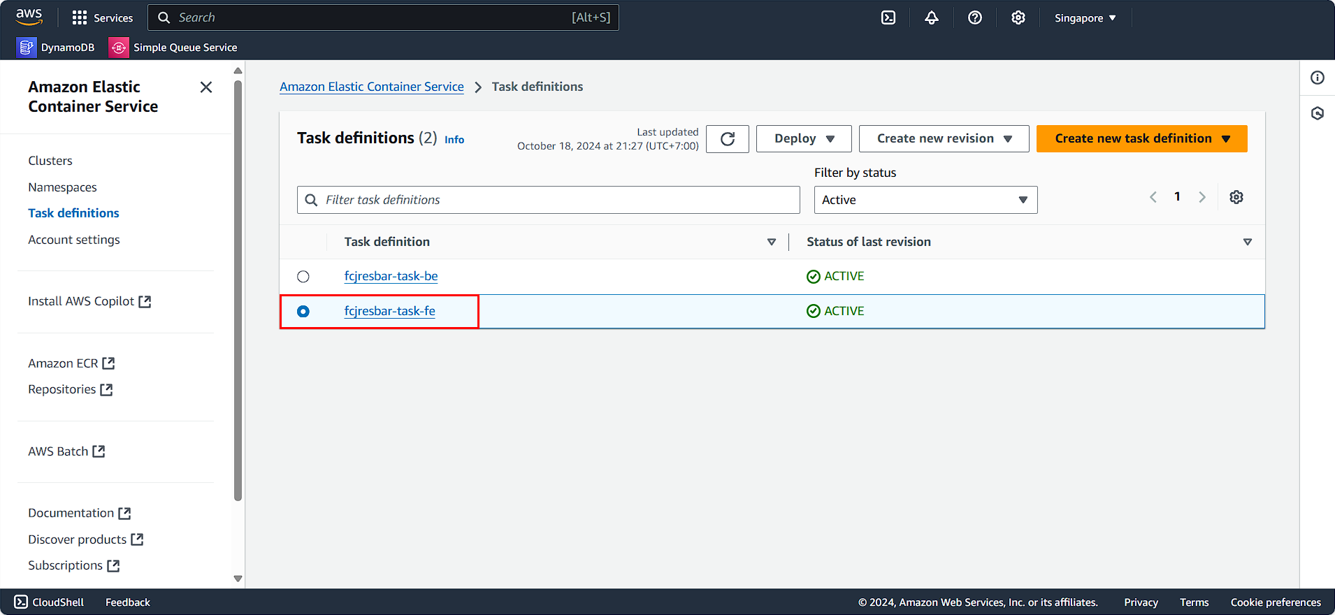This screenshot has width=1335, height=615.
Task: Click the sidebar vertical scrollbar
Action: 238,291
